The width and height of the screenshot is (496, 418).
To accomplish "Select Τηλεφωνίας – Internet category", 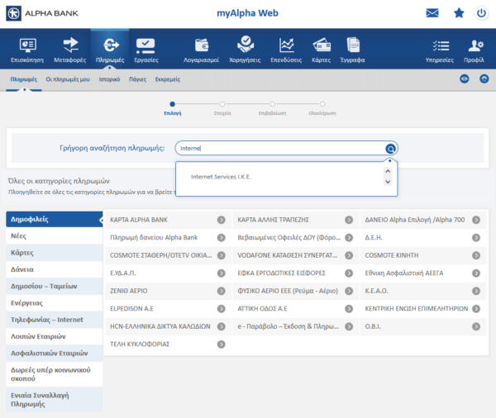I will click(x=55, y=320).
